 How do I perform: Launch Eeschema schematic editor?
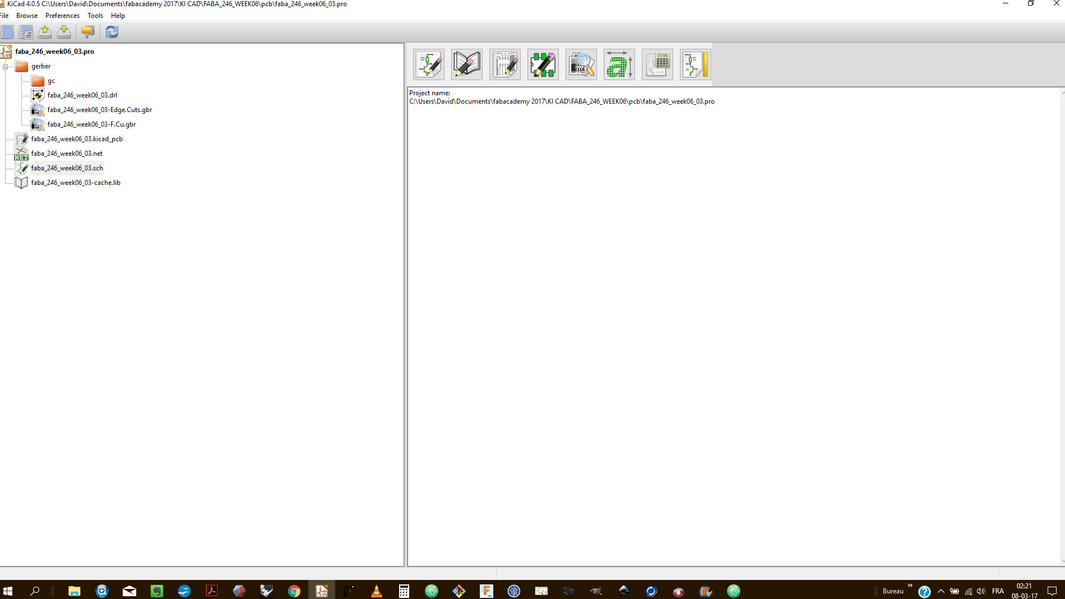pos(429,64)
